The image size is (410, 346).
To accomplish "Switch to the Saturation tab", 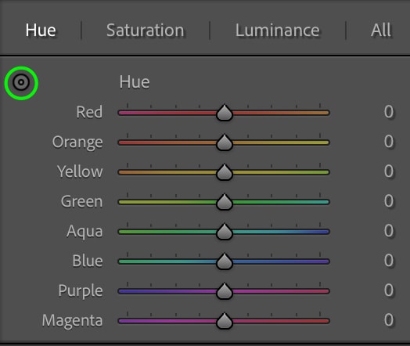I will 146,31.
